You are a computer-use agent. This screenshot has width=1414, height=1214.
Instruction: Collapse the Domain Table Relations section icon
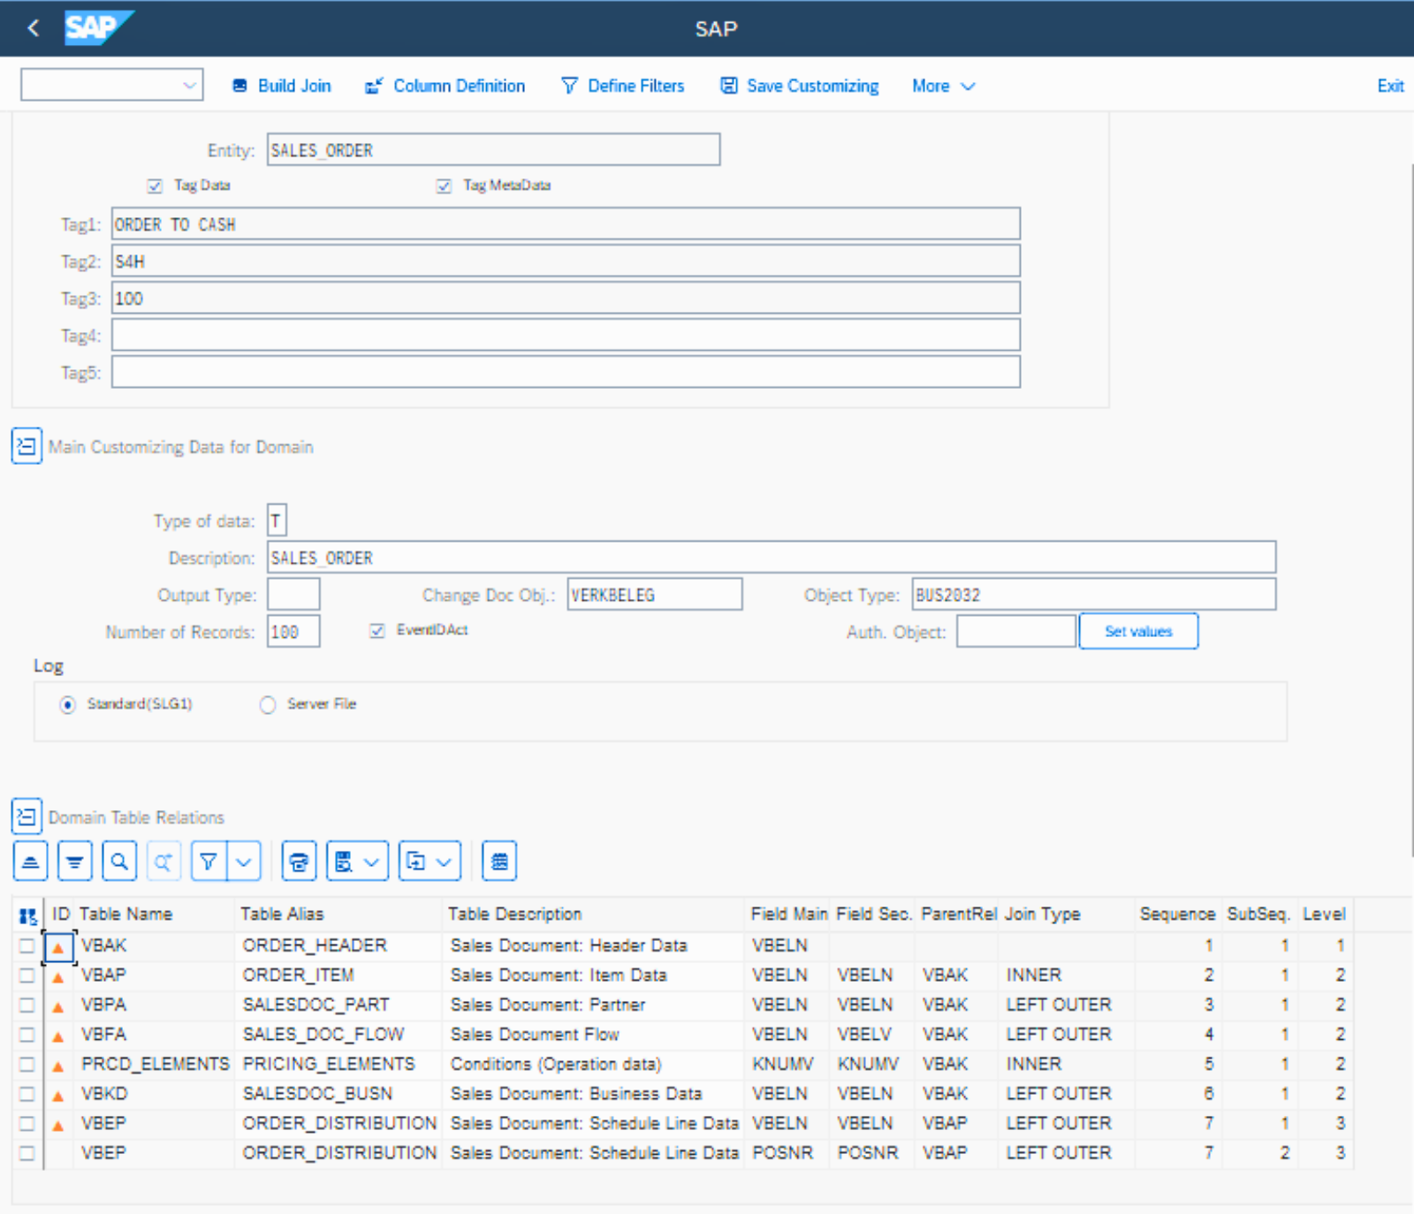pos(27,816)
